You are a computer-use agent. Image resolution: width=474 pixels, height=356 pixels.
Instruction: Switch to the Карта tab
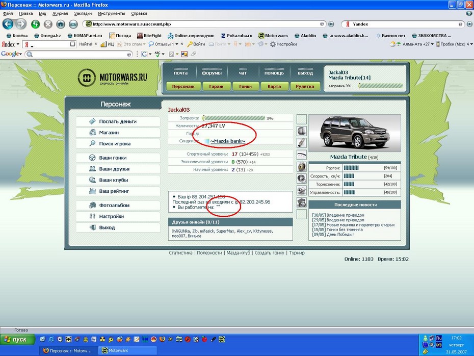click(274, 87)
